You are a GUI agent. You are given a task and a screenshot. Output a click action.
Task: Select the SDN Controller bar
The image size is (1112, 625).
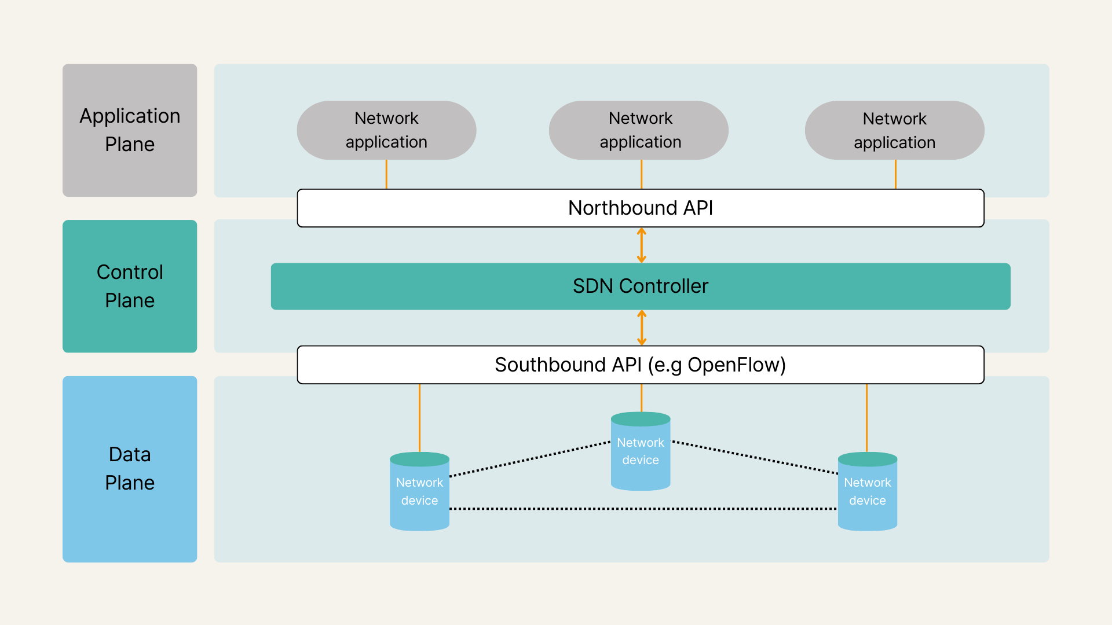(x=640, y=286)
